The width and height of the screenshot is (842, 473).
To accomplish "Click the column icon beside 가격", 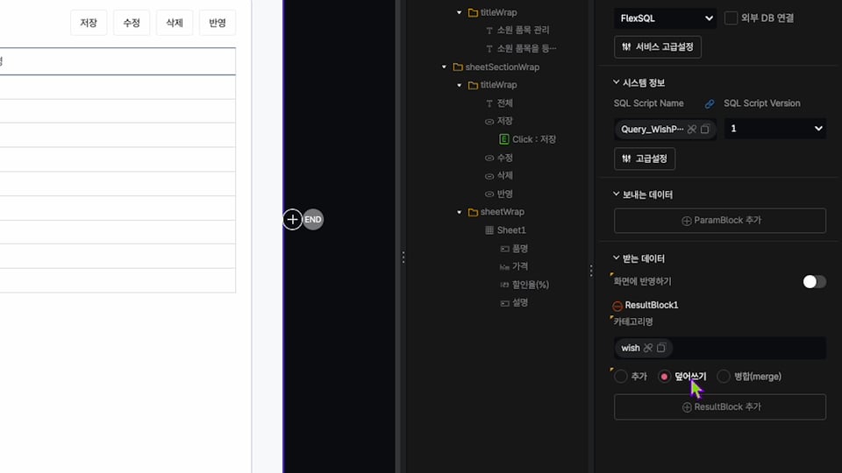I will coord(504,266).
